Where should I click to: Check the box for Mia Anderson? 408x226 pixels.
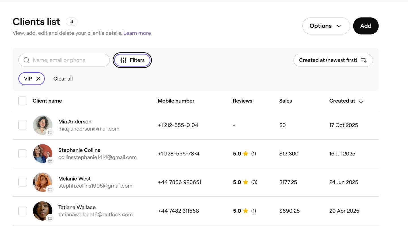[23, 125]
